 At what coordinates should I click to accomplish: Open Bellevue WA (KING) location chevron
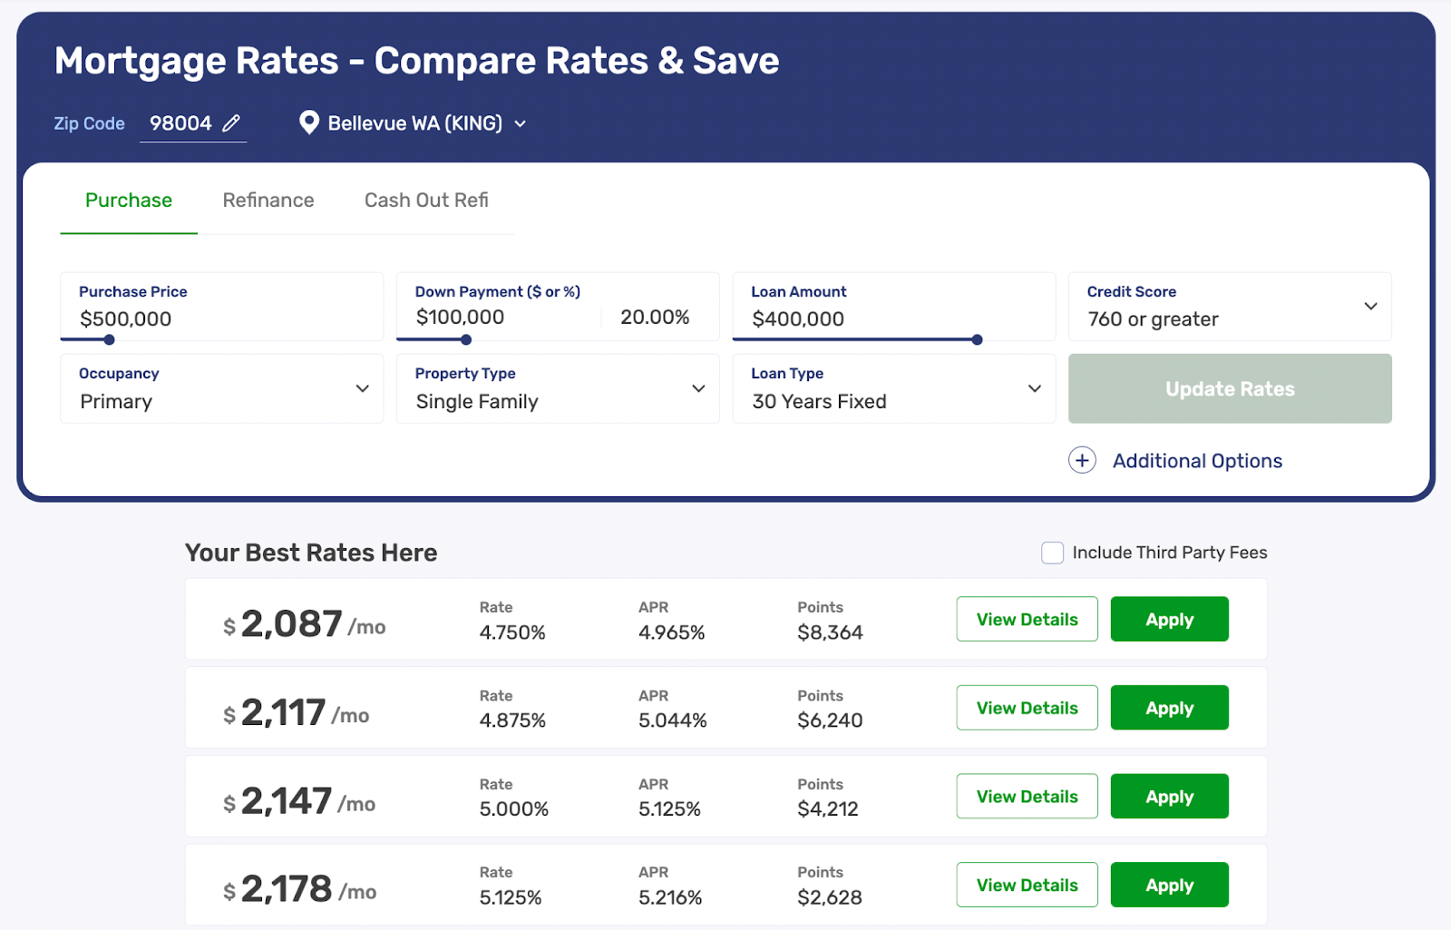[521, 124]
